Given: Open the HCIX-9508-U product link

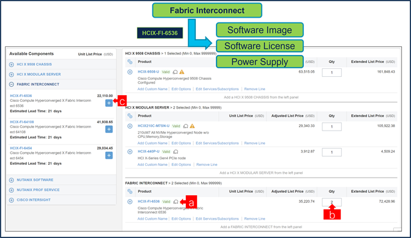Looking at the screenshot, I should click(x=149, y=71).
